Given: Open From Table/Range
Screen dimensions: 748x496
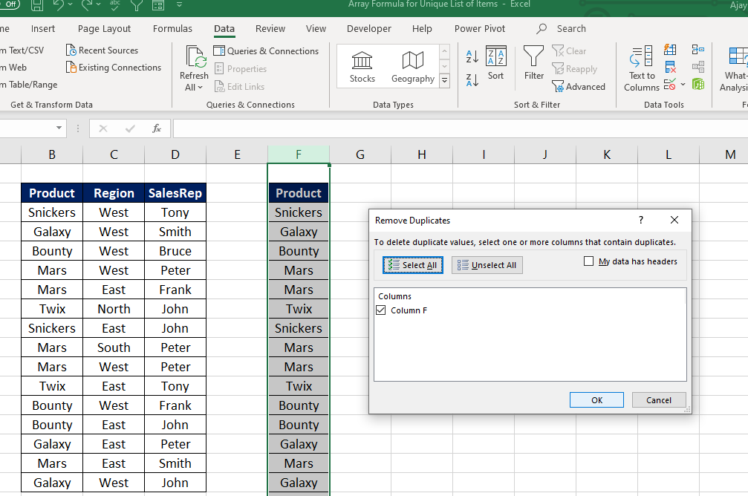Looking at the screenshot, I should (x=29, y=85).
